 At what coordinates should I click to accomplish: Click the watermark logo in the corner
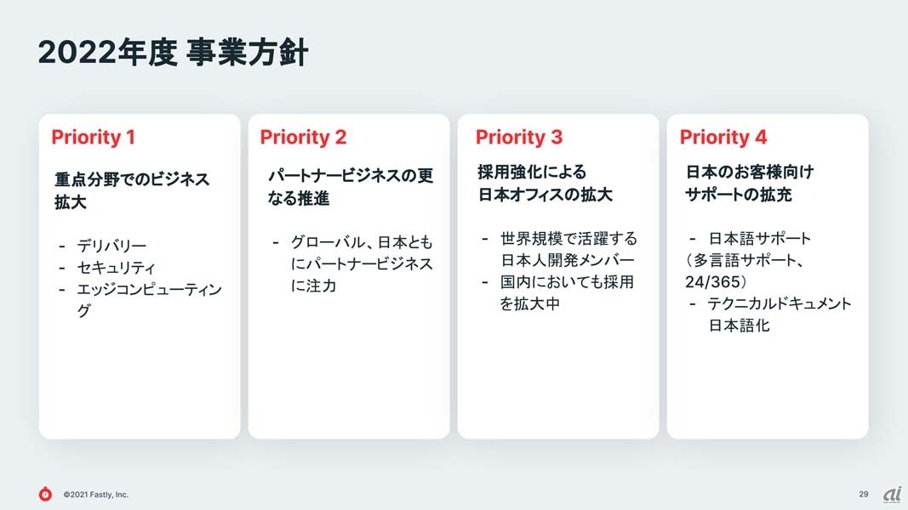(x=892, y=494)
